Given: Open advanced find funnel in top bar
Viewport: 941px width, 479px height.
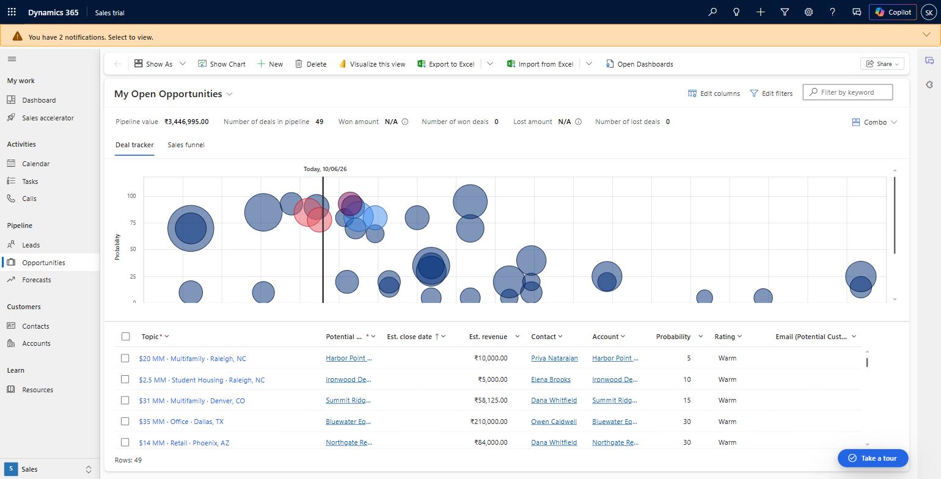Looking at the screenshot, I should click(x=785, y=12).
